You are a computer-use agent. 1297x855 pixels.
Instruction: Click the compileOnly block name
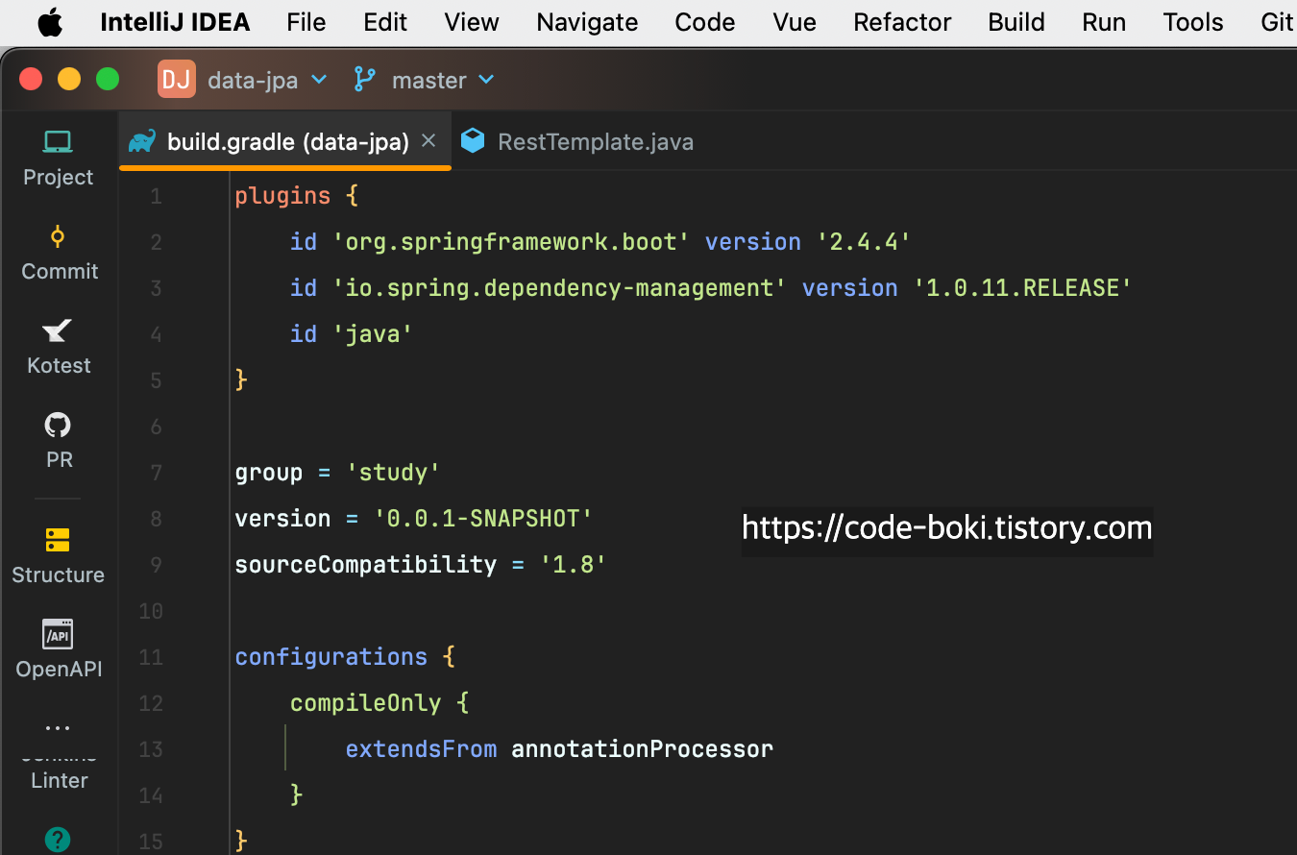click(365, 703)
